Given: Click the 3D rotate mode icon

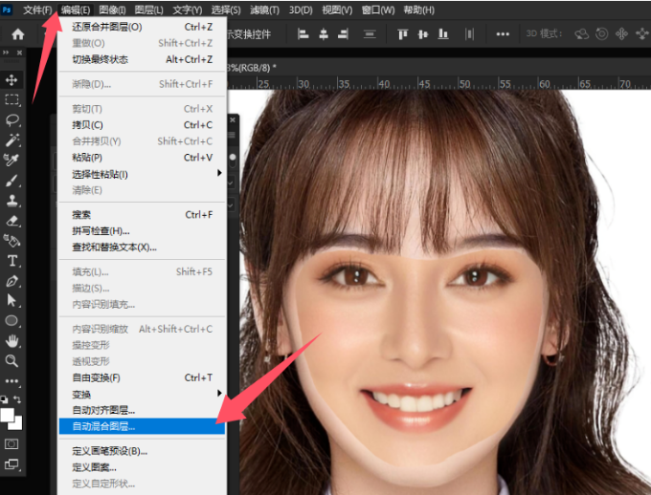Looking at the screenshot, I should 601,34.
